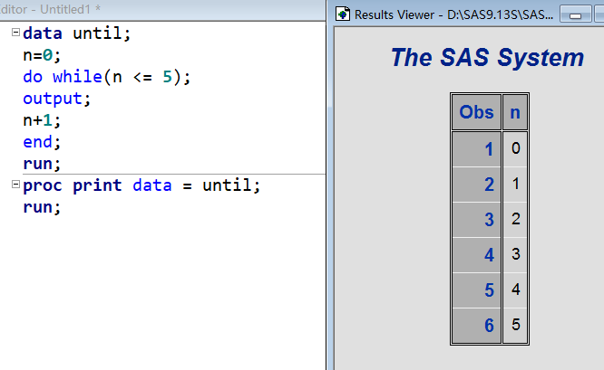Click the last 'run;' statement
Screen dimensions: 604x370
(x=42, y=207)
